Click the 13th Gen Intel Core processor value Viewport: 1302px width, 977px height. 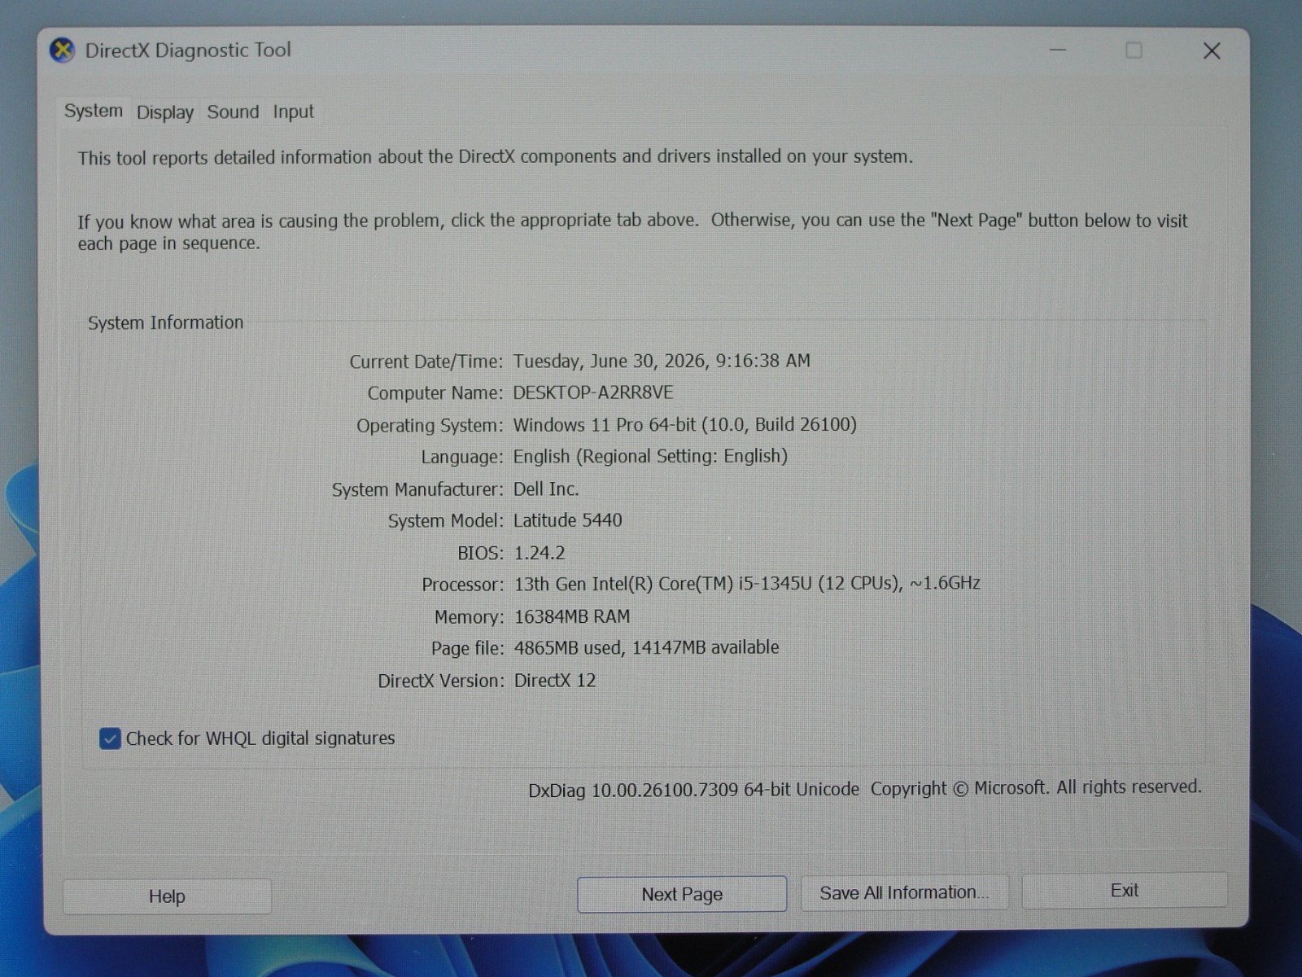click(747, 584)
